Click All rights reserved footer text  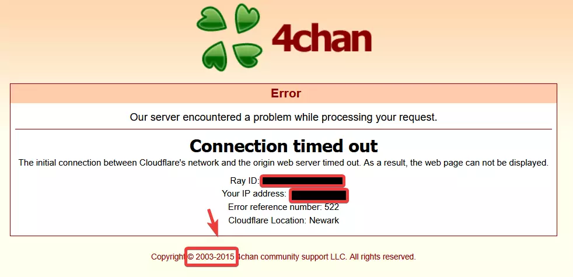click(x=383, y=257)
